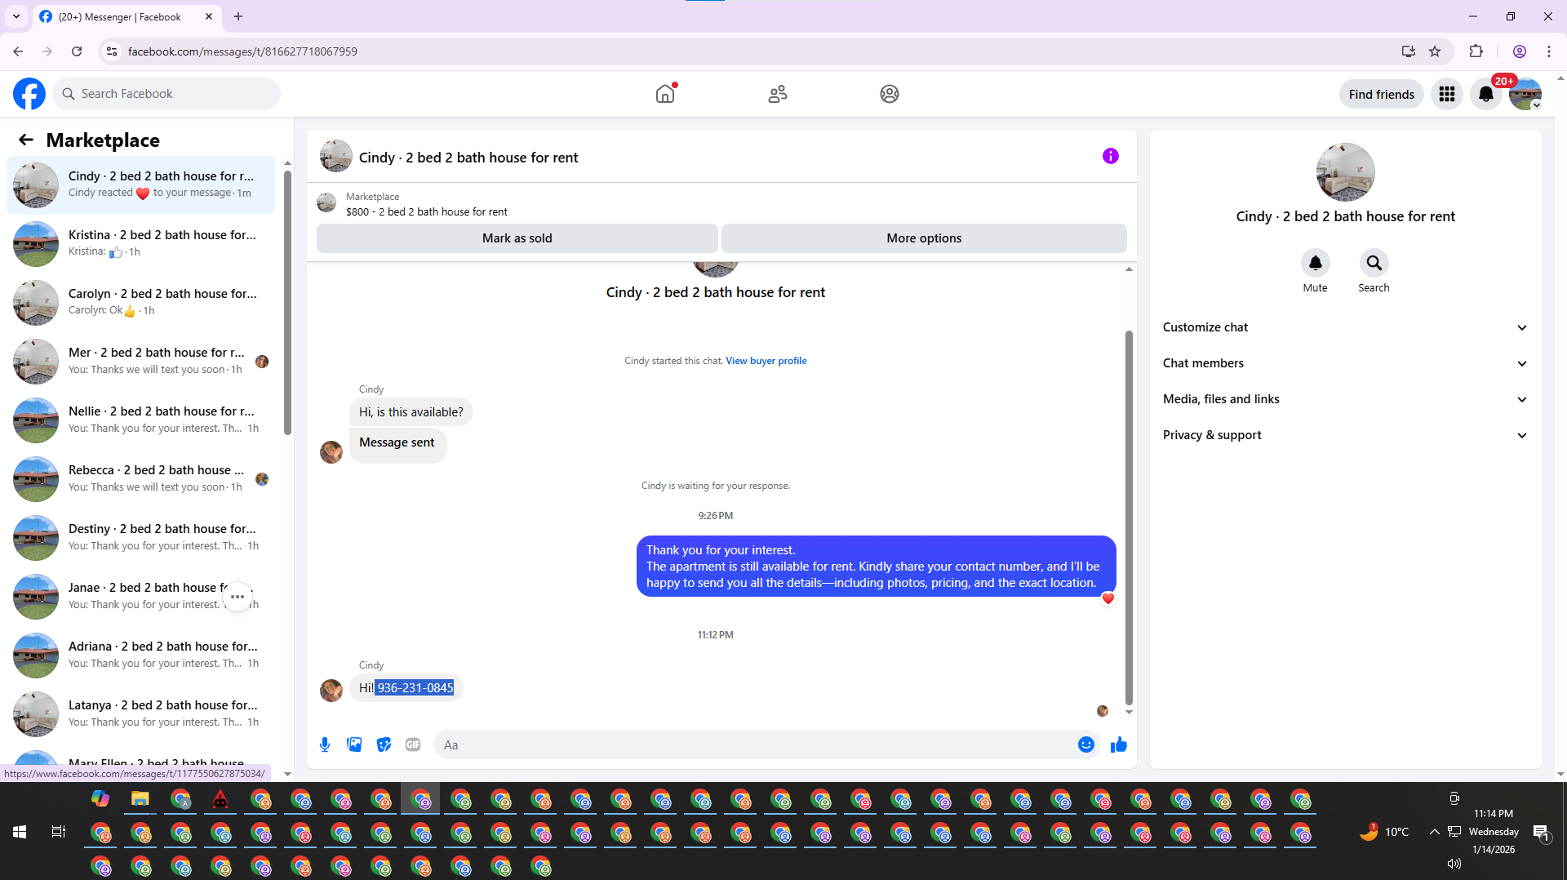1567x880 pixels.
Task: Open options dots on Janae conversation
Action: point(237,597)
